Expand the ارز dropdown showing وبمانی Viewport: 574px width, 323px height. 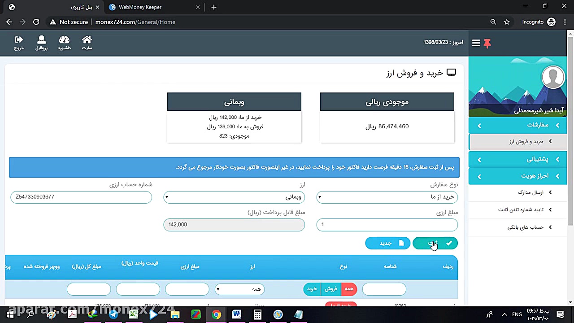coord(234,197)
